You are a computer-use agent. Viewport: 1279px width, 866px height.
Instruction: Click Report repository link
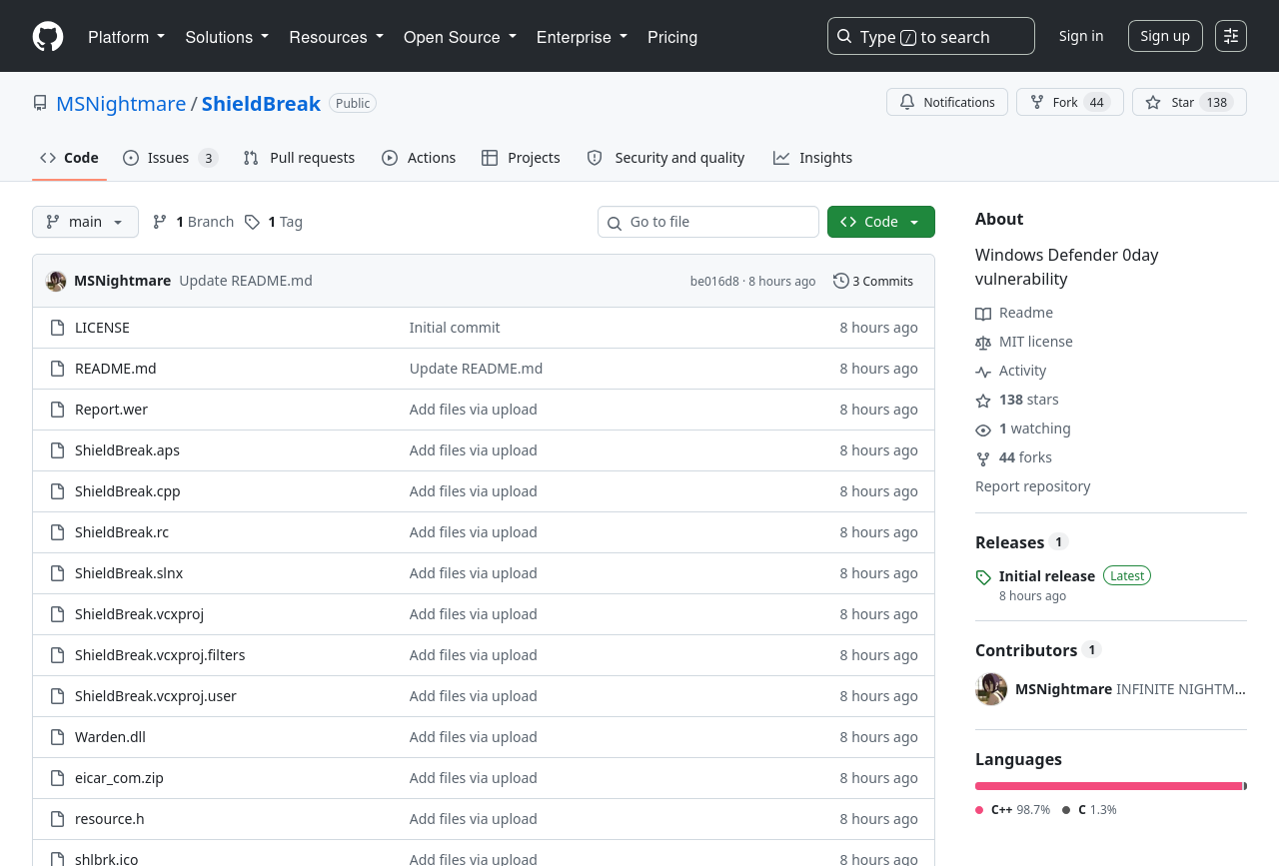click(1033, 486)
